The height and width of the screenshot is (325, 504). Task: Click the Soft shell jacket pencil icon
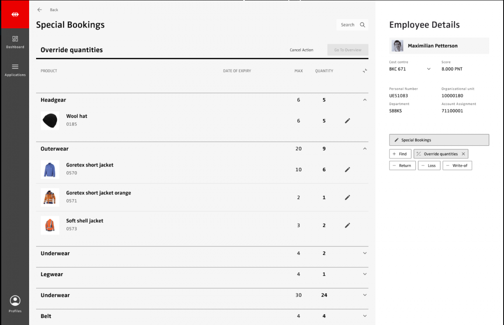coord(347,225)
